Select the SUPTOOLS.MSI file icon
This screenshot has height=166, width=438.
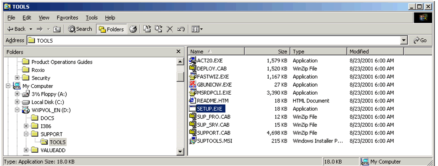[x=193, y=141]
